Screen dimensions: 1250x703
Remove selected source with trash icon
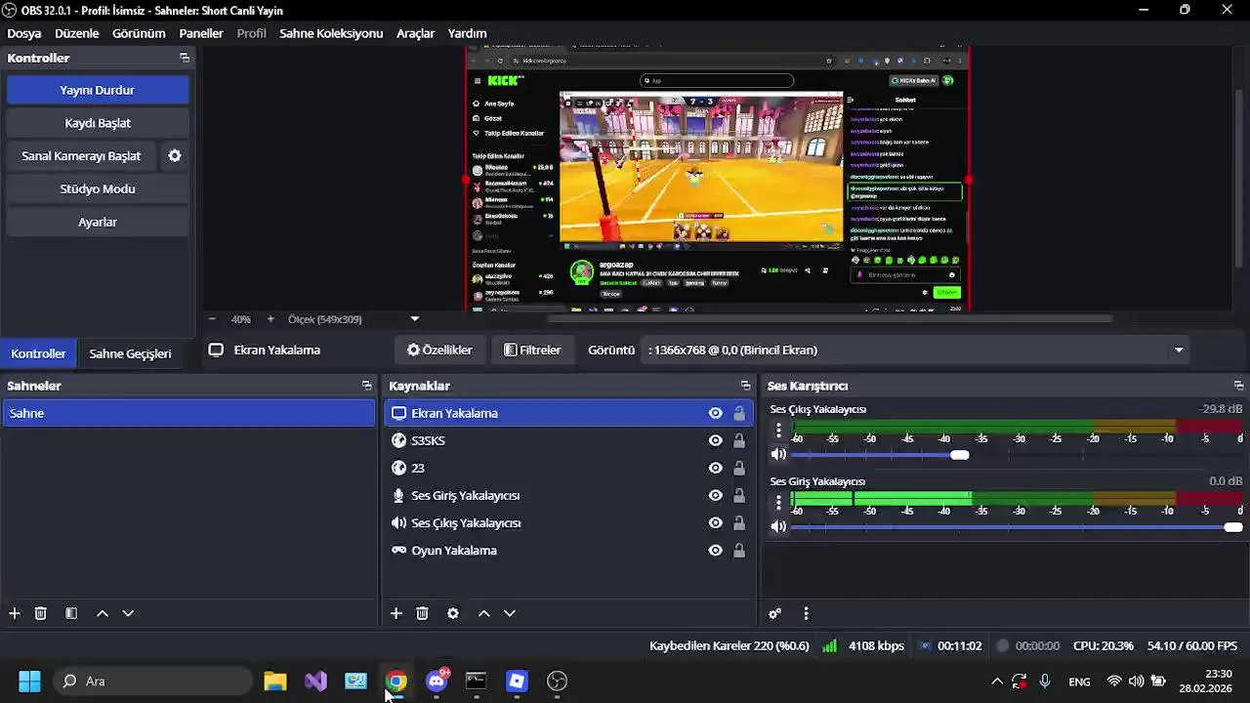[x=422, y=613]
